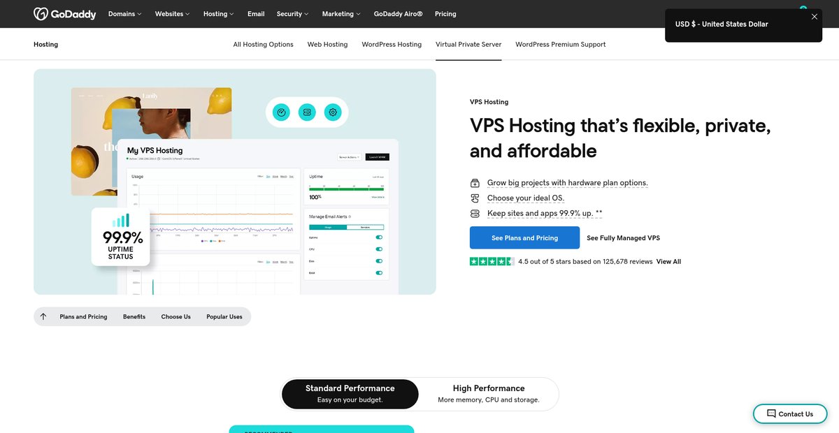This screenshot has height=433, width=839.
Task: Close the USD currency notification
Action: pos(814,17)
